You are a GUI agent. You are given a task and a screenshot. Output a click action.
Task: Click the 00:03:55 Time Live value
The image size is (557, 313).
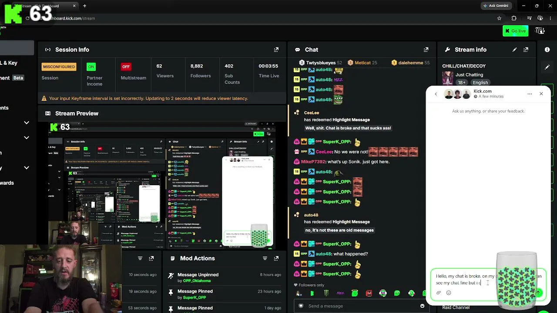[268, 66]
